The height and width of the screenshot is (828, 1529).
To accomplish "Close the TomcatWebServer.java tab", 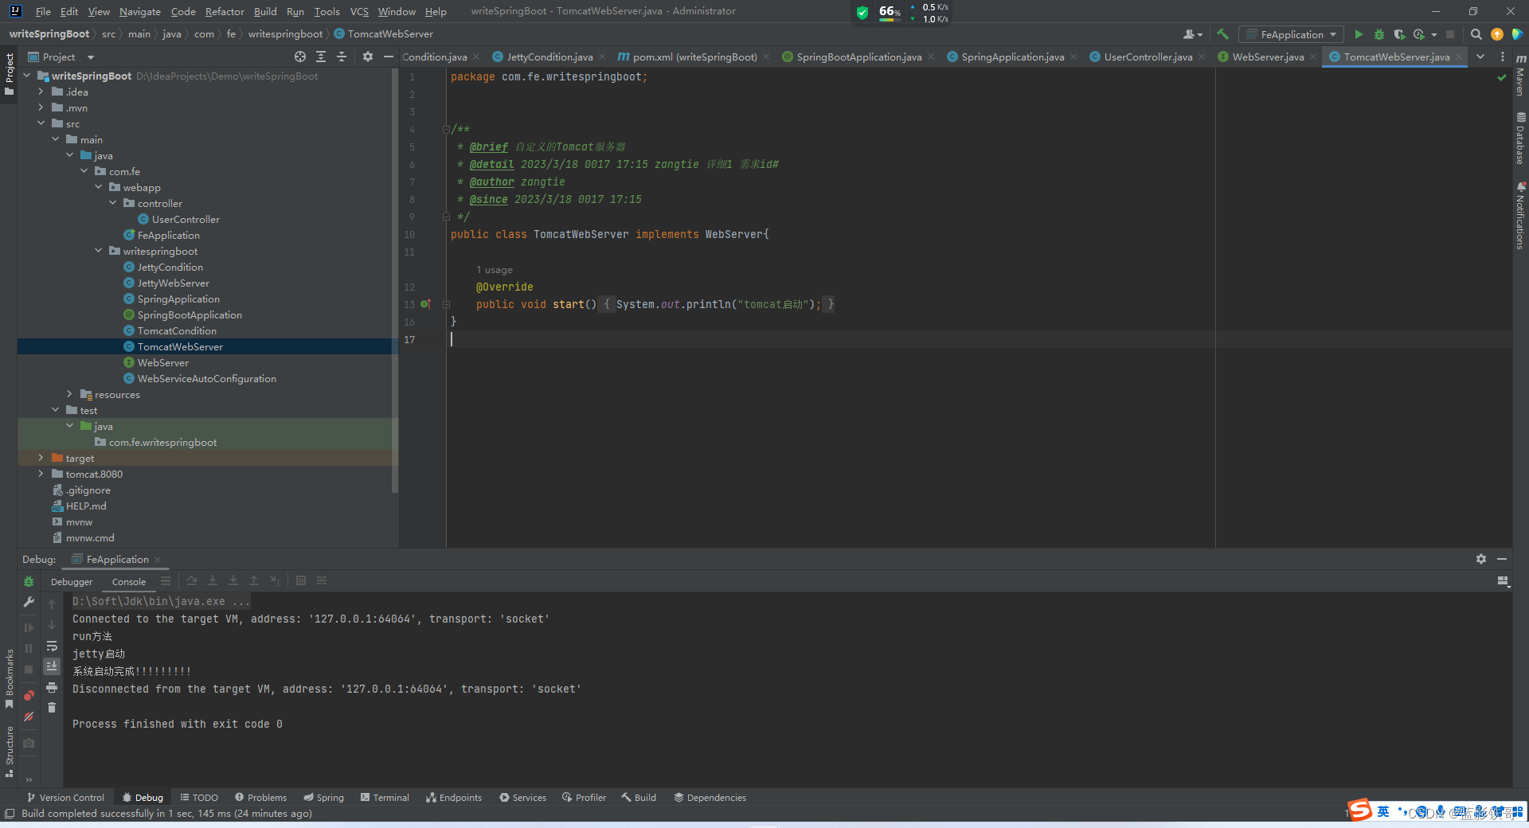I will coord(1459,57).
